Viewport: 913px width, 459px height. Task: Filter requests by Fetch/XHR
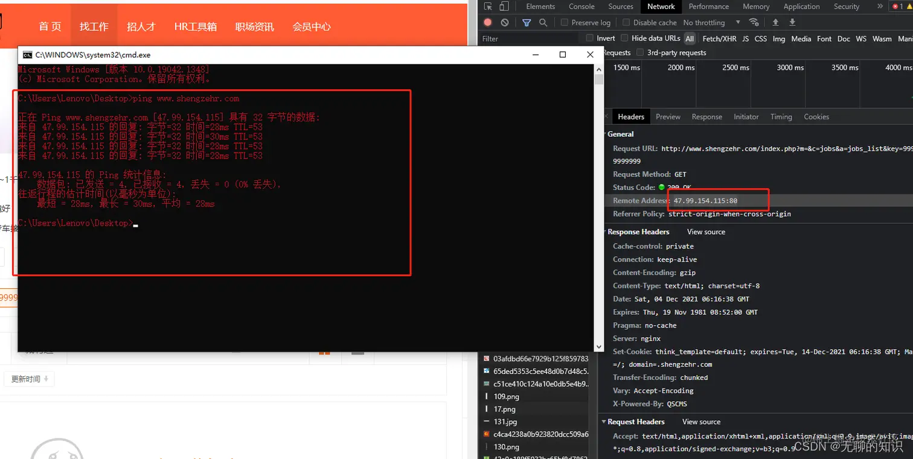click(x=720, y=39)
